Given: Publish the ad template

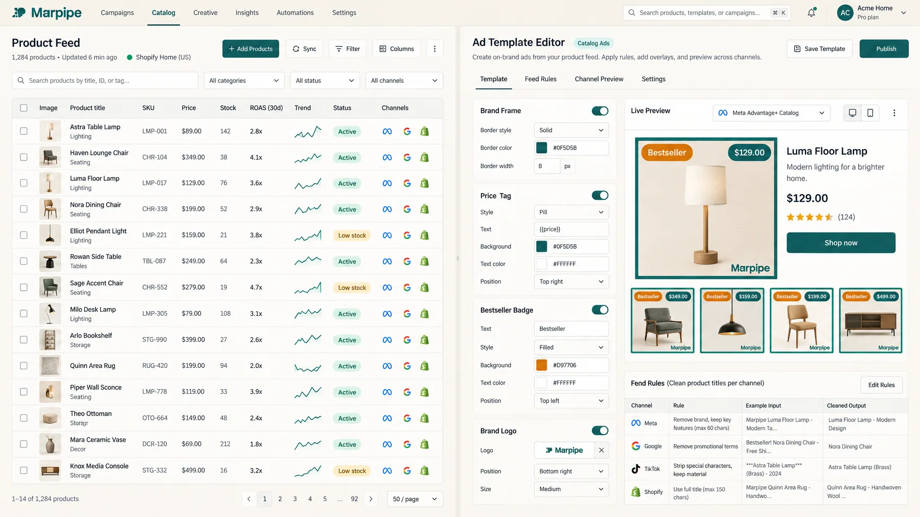Looking at the screenshot, I should point(884,49).
